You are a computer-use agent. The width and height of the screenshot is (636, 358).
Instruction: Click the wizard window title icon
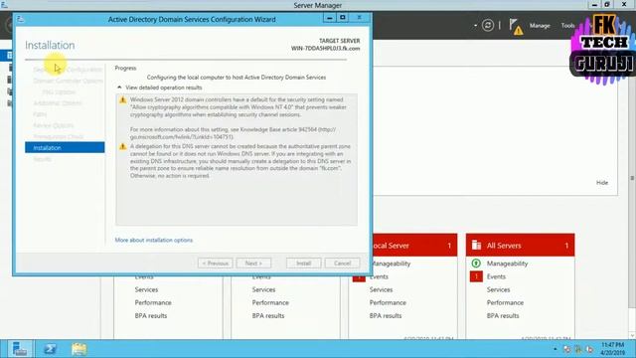point(21,19)
